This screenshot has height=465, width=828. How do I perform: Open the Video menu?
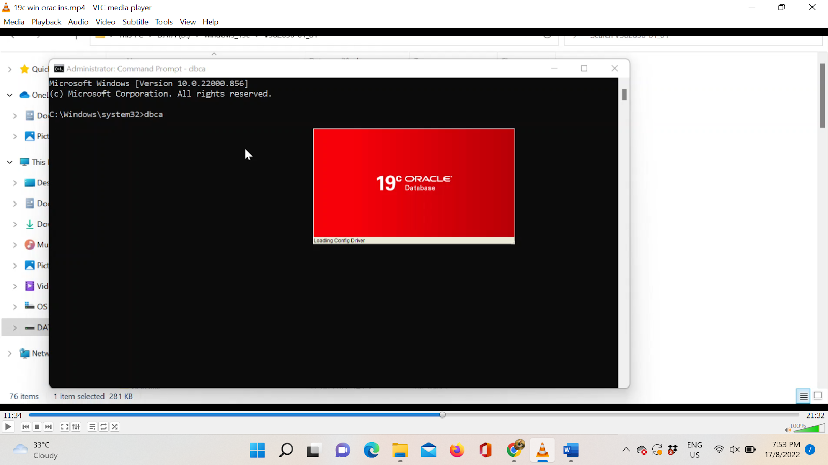[106, 22]
